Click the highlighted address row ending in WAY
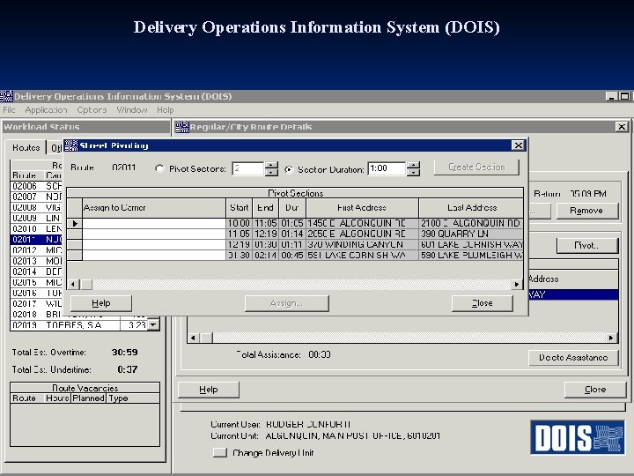The width and height of the screenshot is (634, 476). (x=573, y=294)
